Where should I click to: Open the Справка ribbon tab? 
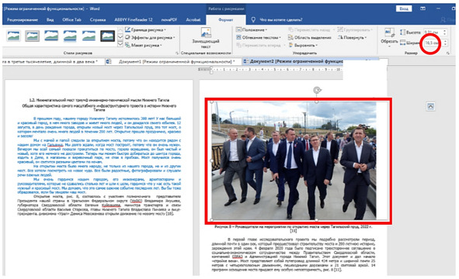click(x=98, y=20)
